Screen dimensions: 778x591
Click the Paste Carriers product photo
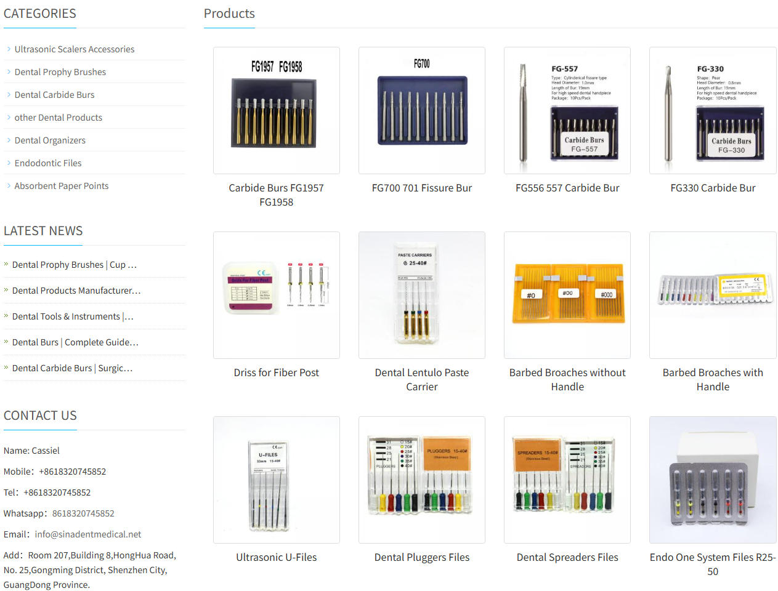point(421,295)
